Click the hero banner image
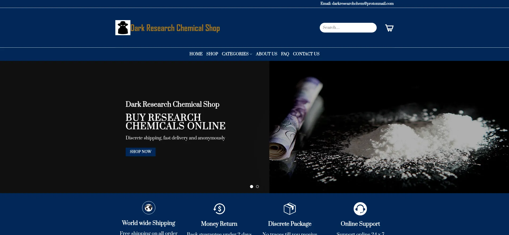Viewport: 509px width, 235px height. (x=389, y=127)
